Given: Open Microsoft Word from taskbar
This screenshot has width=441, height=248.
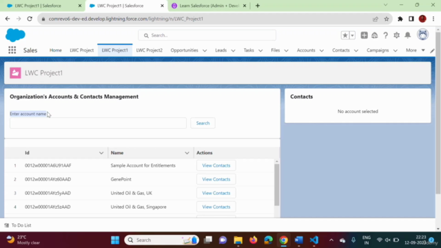Looking at the screenshot, I should [x=298, y=240].
